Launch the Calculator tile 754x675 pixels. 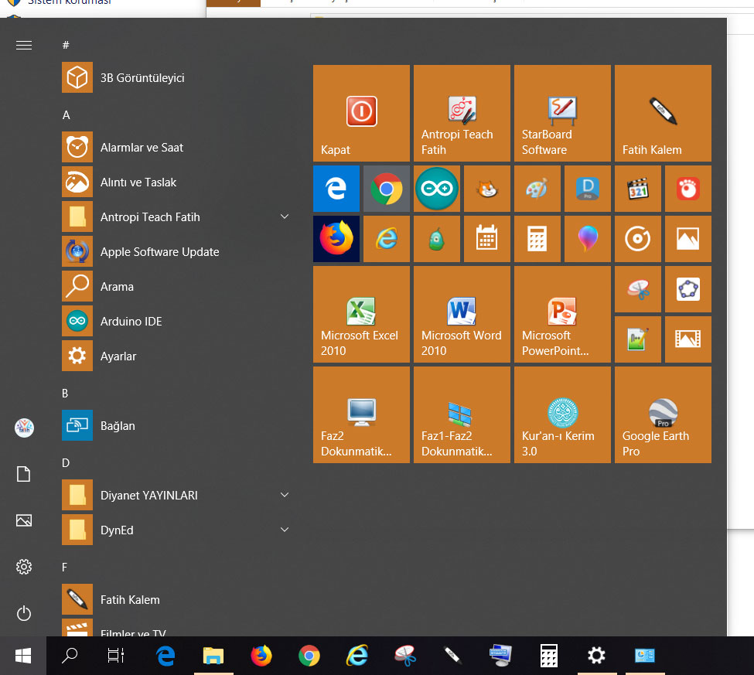[537, 239]
